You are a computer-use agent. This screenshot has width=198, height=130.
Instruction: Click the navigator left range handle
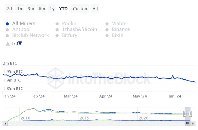pyautogui.click(x=185, y=114)
